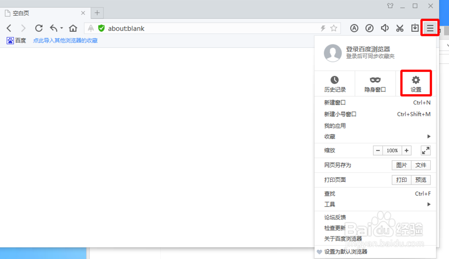The image size is (449, 259).
Task: Open 隐身窗口 incognito window
Action: point(375,84)
